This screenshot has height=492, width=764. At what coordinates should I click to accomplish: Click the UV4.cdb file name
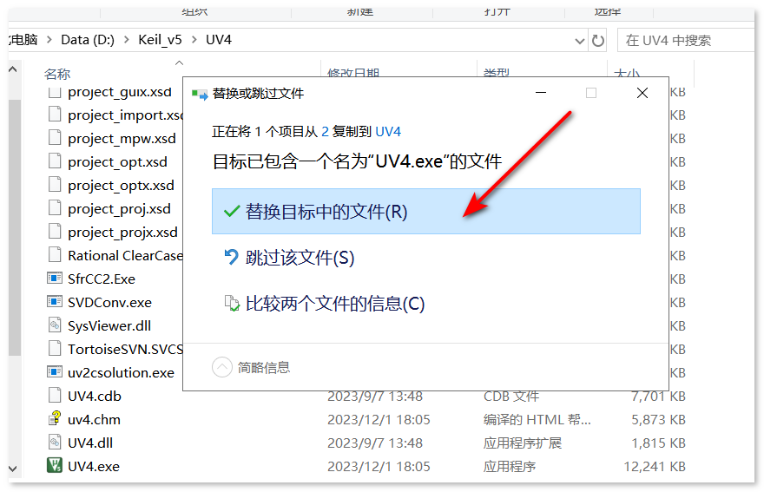95,396
